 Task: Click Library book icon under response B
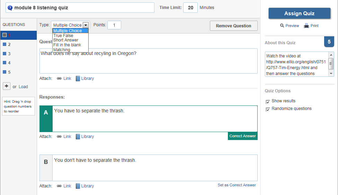(x=78, y=186)
